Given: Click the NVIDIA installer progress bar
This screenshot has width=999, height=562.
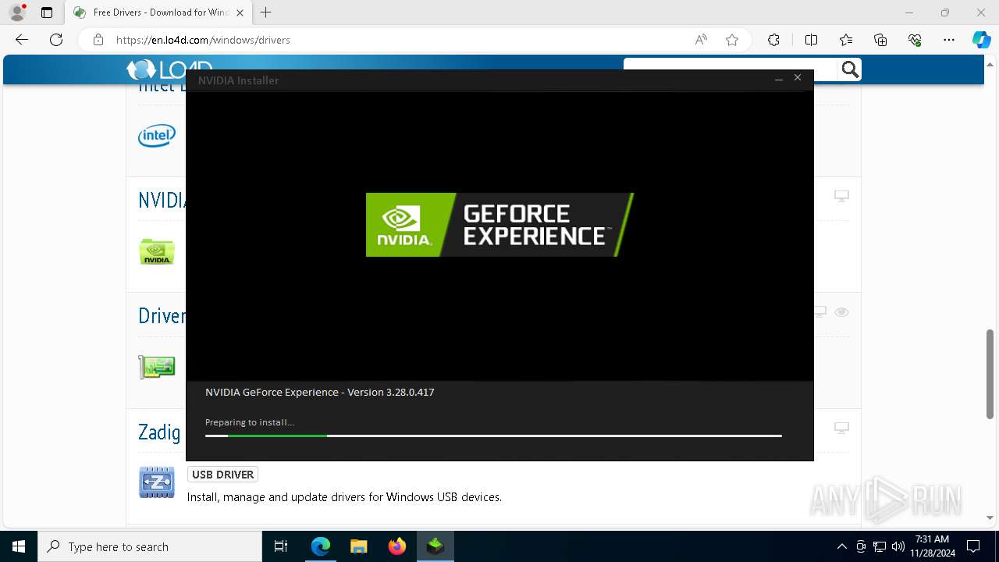Looking at the screenshot, I should (493, 436).
